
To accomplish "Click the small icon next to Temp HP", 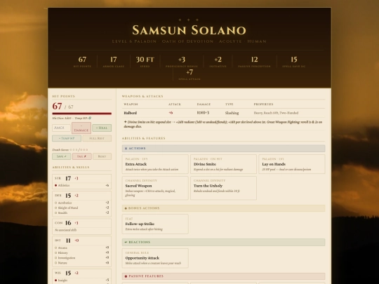I will 90,118.
